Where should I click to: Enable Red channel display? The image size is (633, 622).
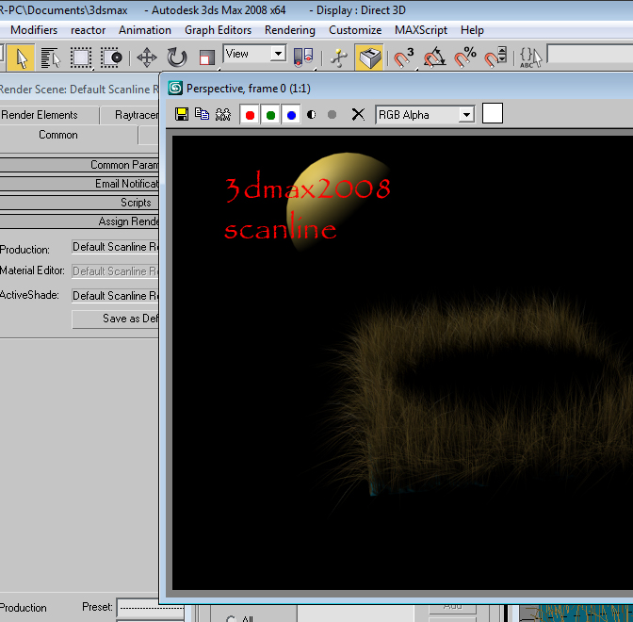[250, 115]
